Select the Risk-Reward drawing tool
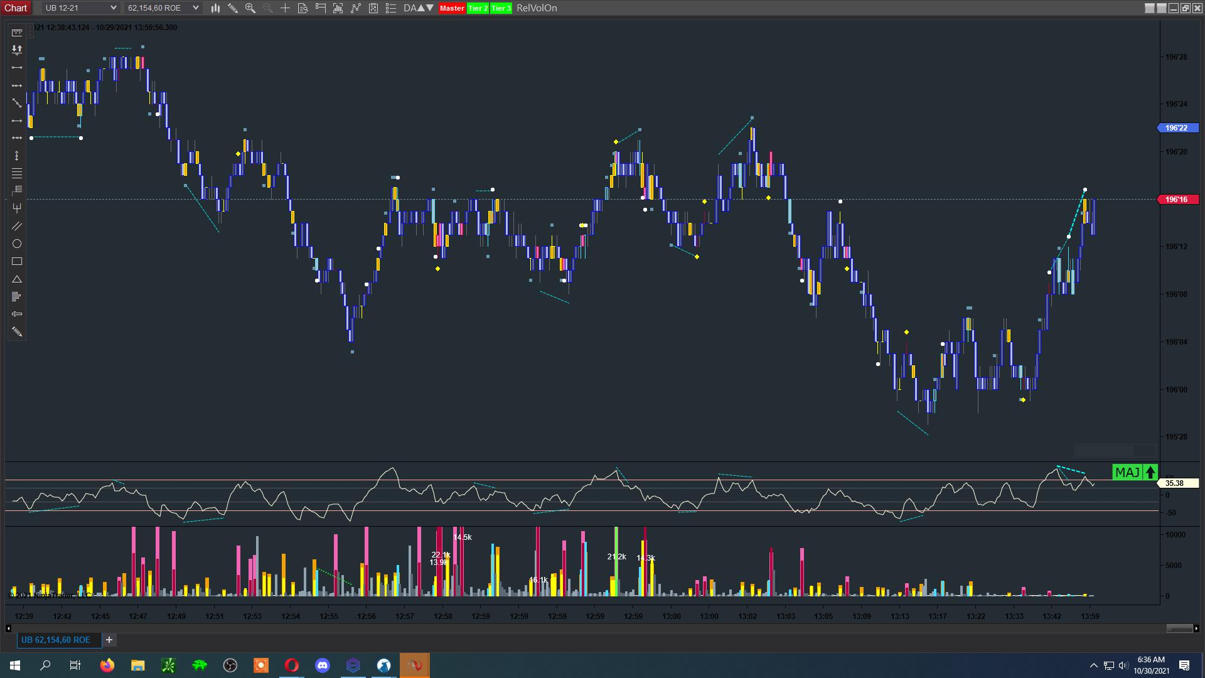The image size is (1205, 678). pos(17,50)
